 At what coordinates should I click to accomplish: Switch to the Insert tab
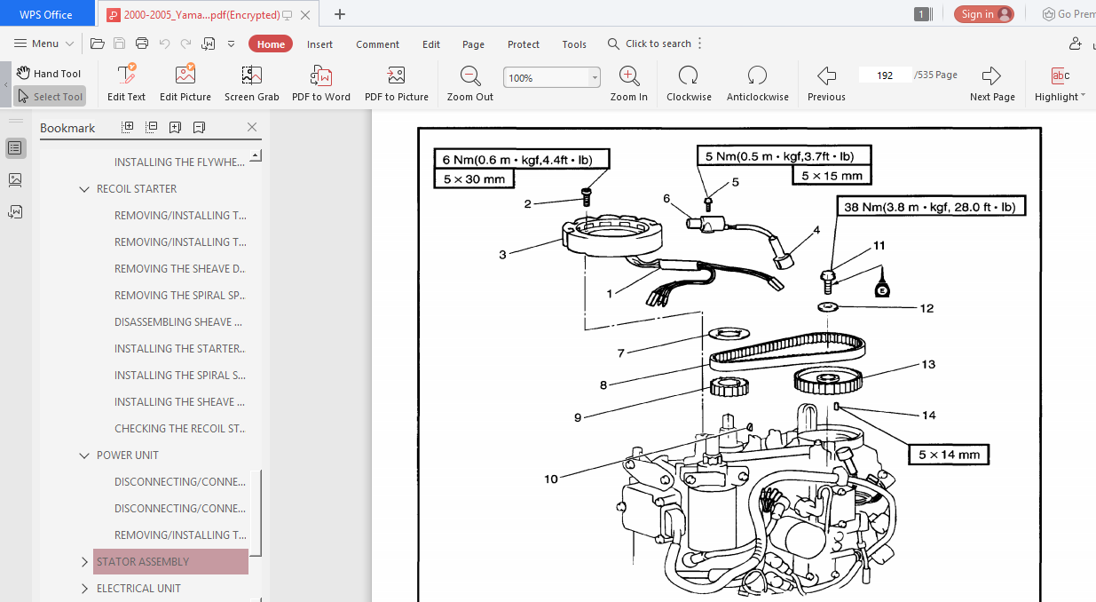pyautogui.click(x=320, y=44)
